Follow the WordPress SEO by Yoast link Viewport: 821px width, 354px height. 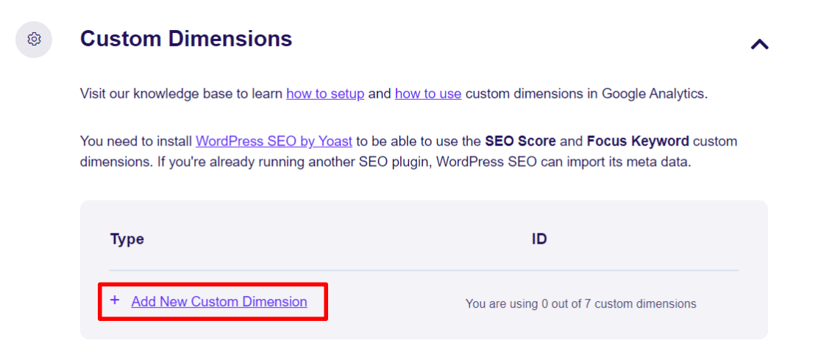274,141
